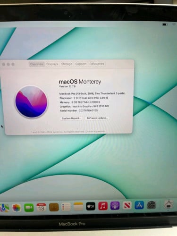The height and width of the screenshot is (236, 177).
Task: Click the Serial Number value
Action: 88,110
